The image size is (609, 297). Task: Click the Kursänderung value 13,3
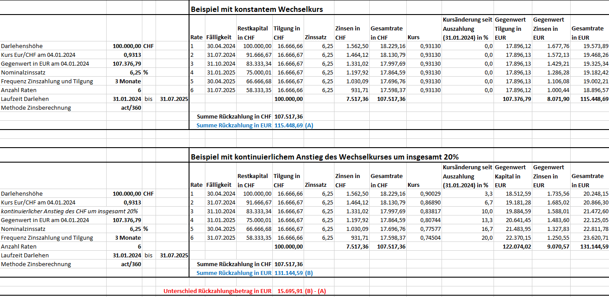coord(487,220)
